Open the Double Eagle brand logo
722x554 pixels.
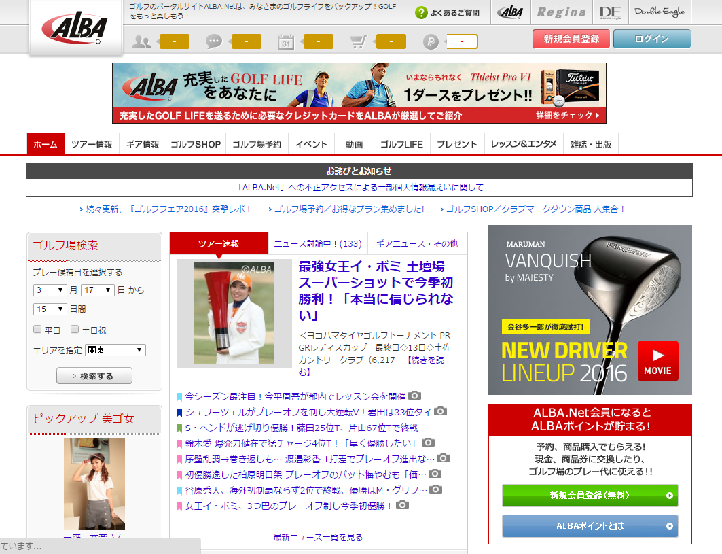(x=660, y=12)
